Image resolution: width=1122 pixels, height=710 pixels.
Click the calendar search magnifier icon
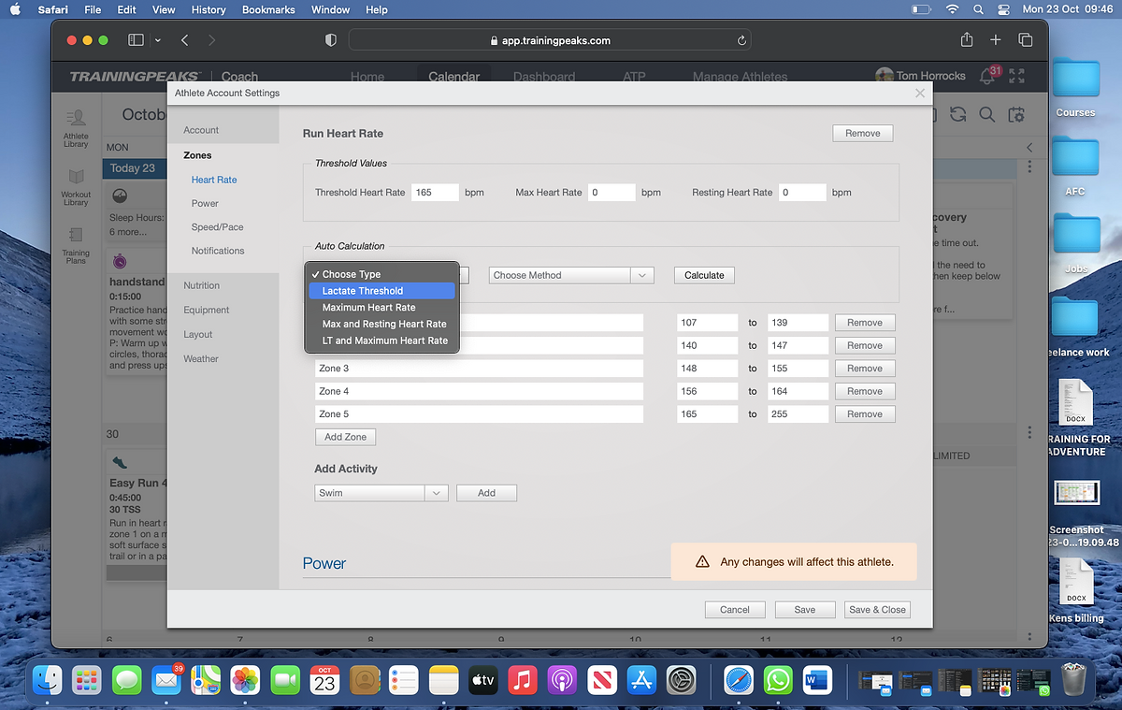(986, 114)
